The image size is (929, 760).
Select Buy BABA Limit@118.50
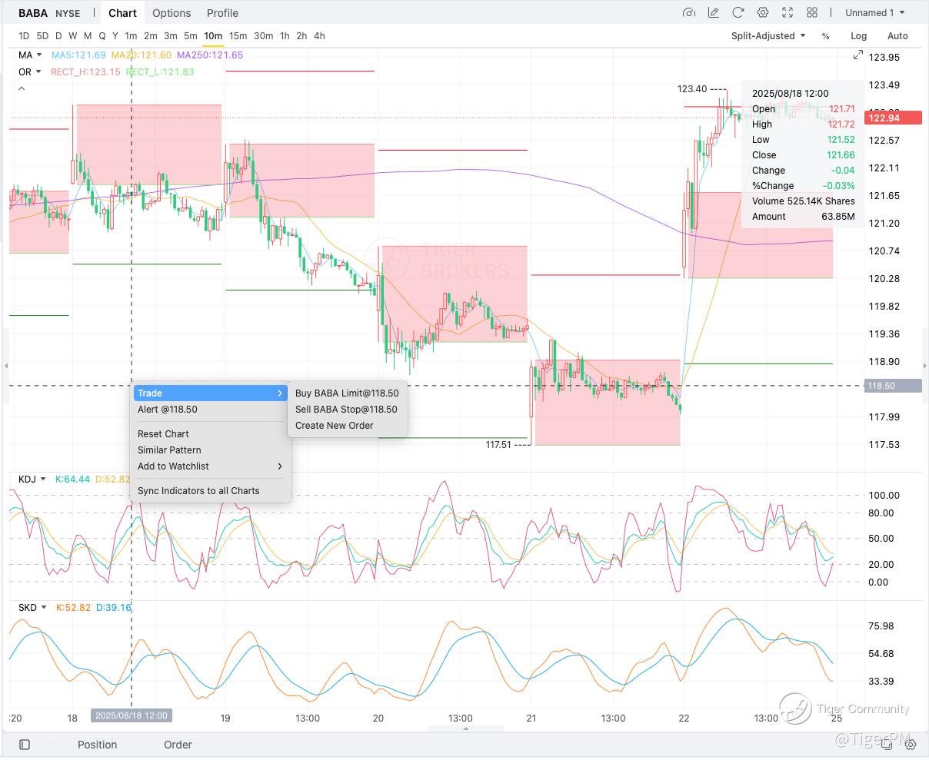point(347,393)
